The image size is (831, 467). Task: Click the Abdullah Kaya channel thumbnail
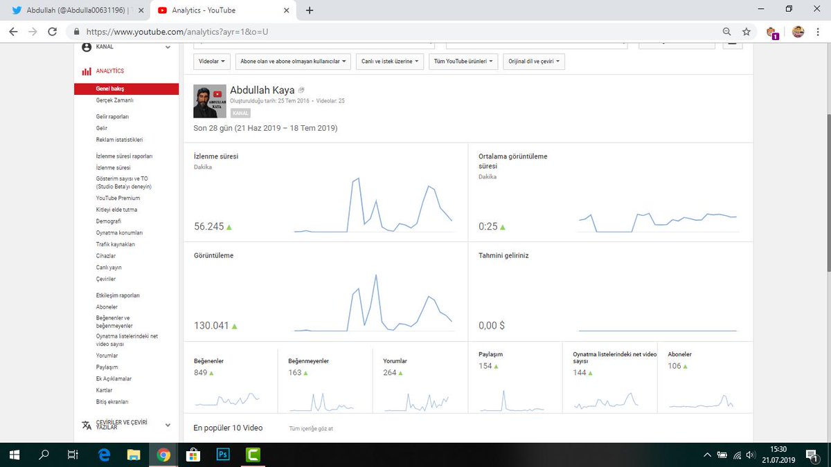pos(210,101)
